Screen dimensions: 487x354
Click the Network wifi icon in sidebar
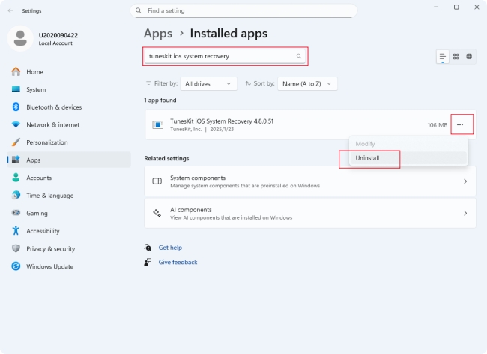click(x=16, y=124)
